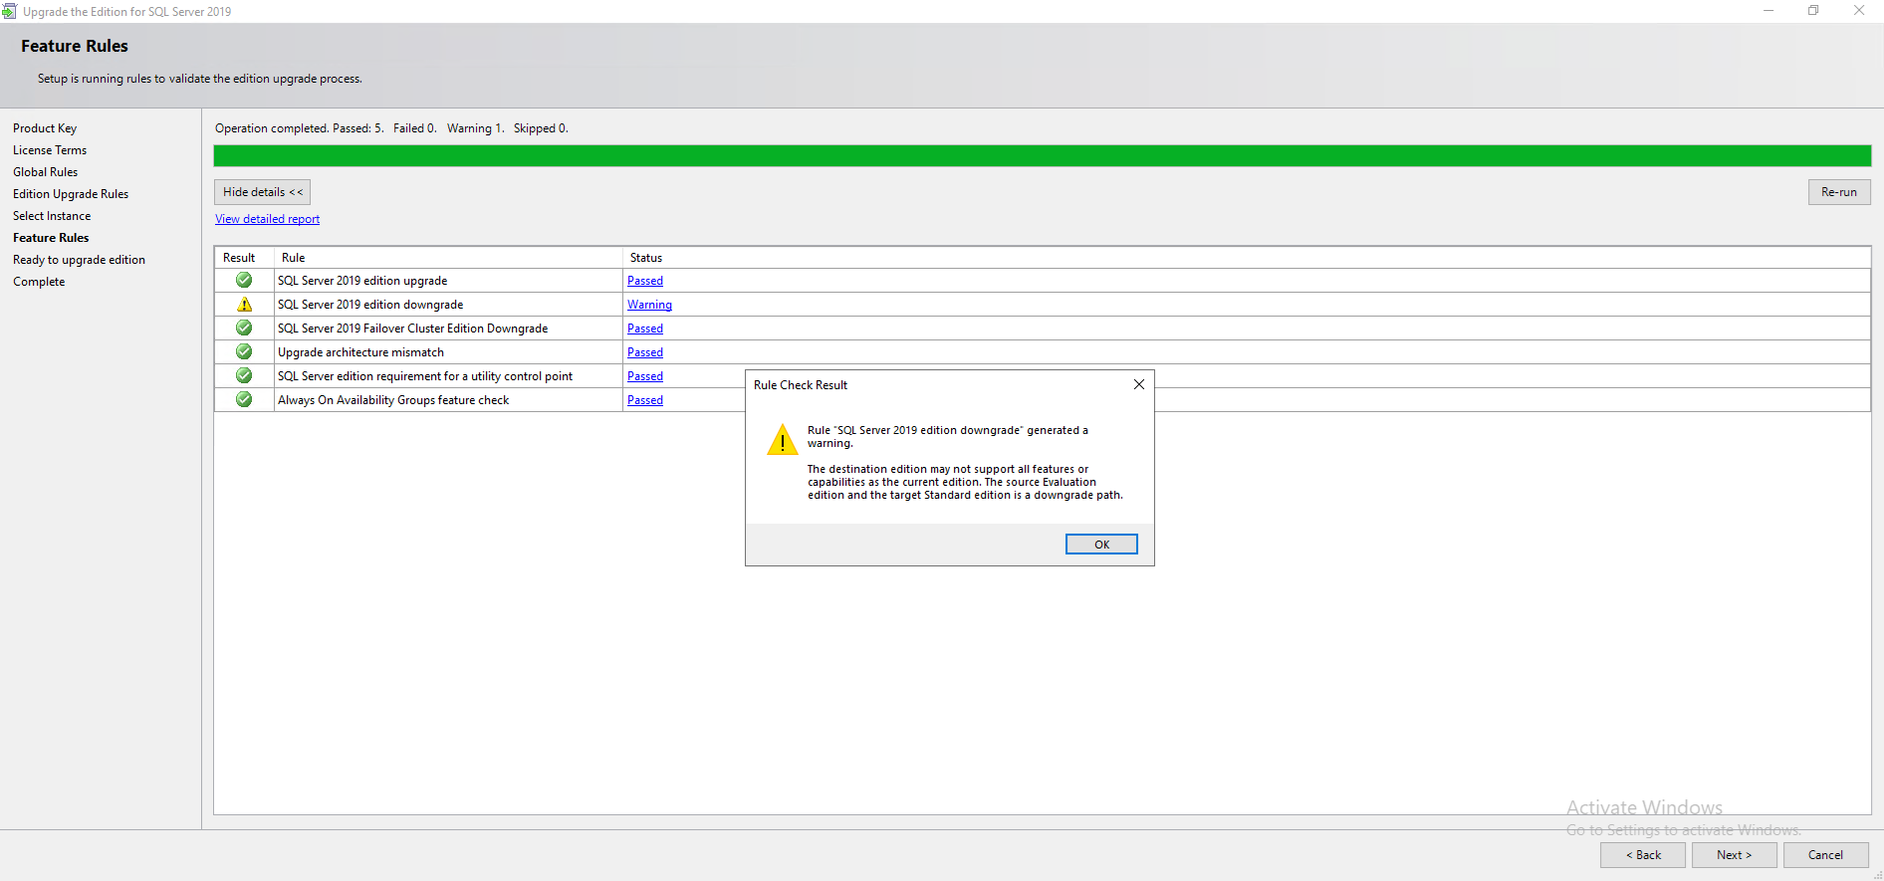This screenshot has height=881, width=1884.
Task: Close the SQL Server setup window
Action: tap(1859, 11)
